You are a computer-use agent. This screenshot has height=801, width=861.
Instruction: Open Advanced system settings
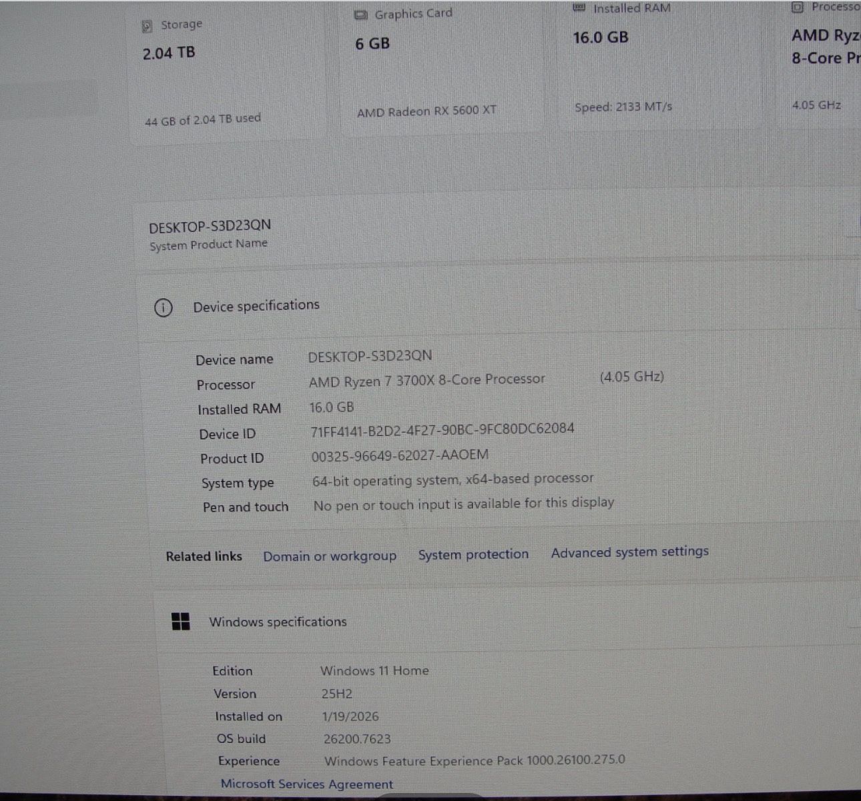tap(629, 552)
